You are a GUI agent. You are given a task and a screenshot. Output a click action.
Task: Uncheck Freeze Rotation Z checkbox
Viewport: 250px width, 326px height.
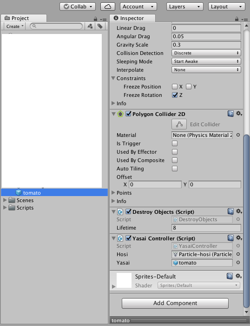(x=175, y=95)
